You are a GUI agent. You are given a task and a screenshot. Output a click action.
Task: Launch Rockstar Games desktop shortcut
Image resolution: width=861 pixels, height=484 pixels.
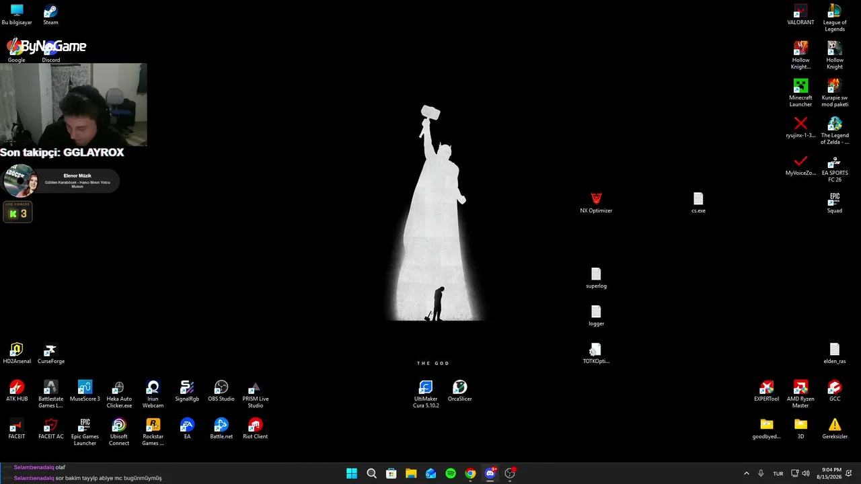coord(153,432)
